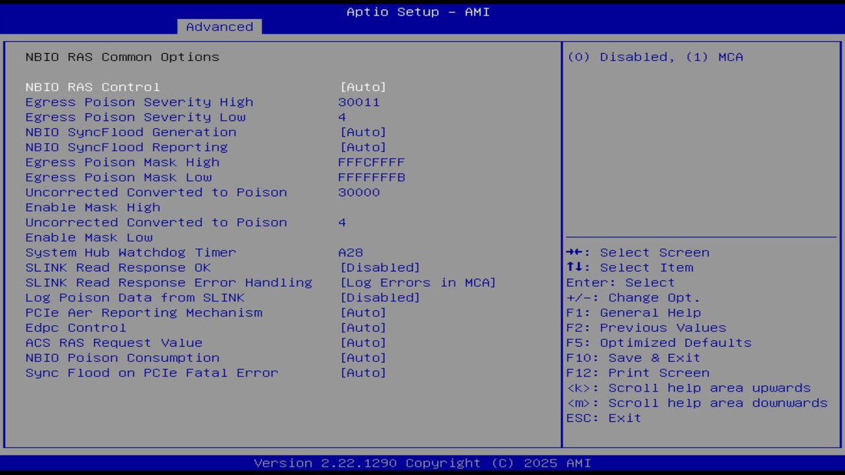The image size is (845, 475).
Task: Select Uncorrected Converted to Poison Enable Mask Low
Action: (x=156, y=230)
